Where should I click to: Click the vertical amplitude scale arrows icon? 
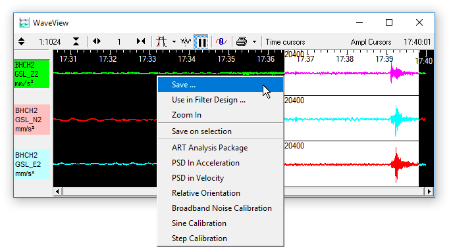click(x=21, y=41)
